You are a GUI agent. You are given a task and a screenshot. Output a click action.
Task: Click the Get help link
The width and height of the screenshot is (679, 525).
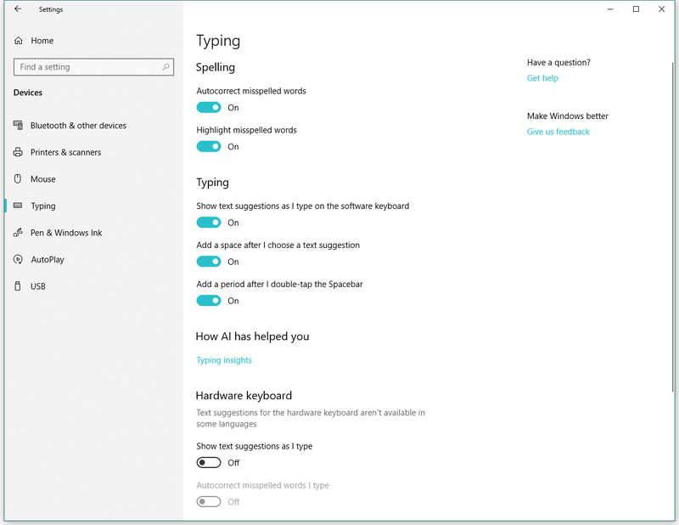542,78
